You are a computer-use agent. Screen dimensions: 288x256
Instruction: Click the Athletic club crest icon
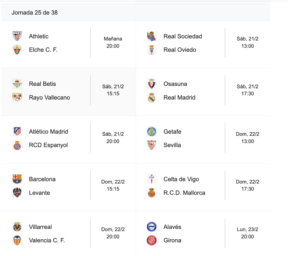tap(17, 36)
